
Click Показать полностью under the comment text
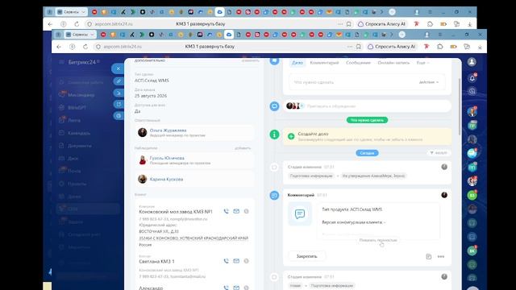(x=378, y=240)
